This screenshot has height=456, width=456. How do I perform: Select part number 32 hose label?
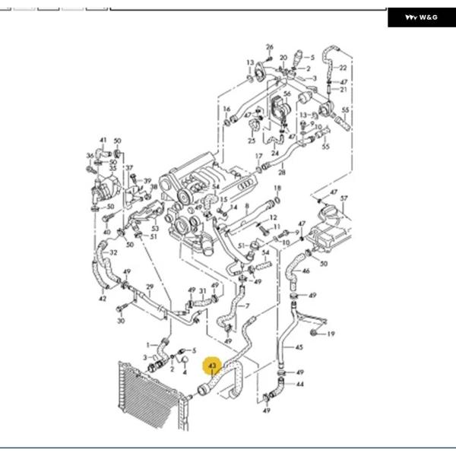point(113,253)
